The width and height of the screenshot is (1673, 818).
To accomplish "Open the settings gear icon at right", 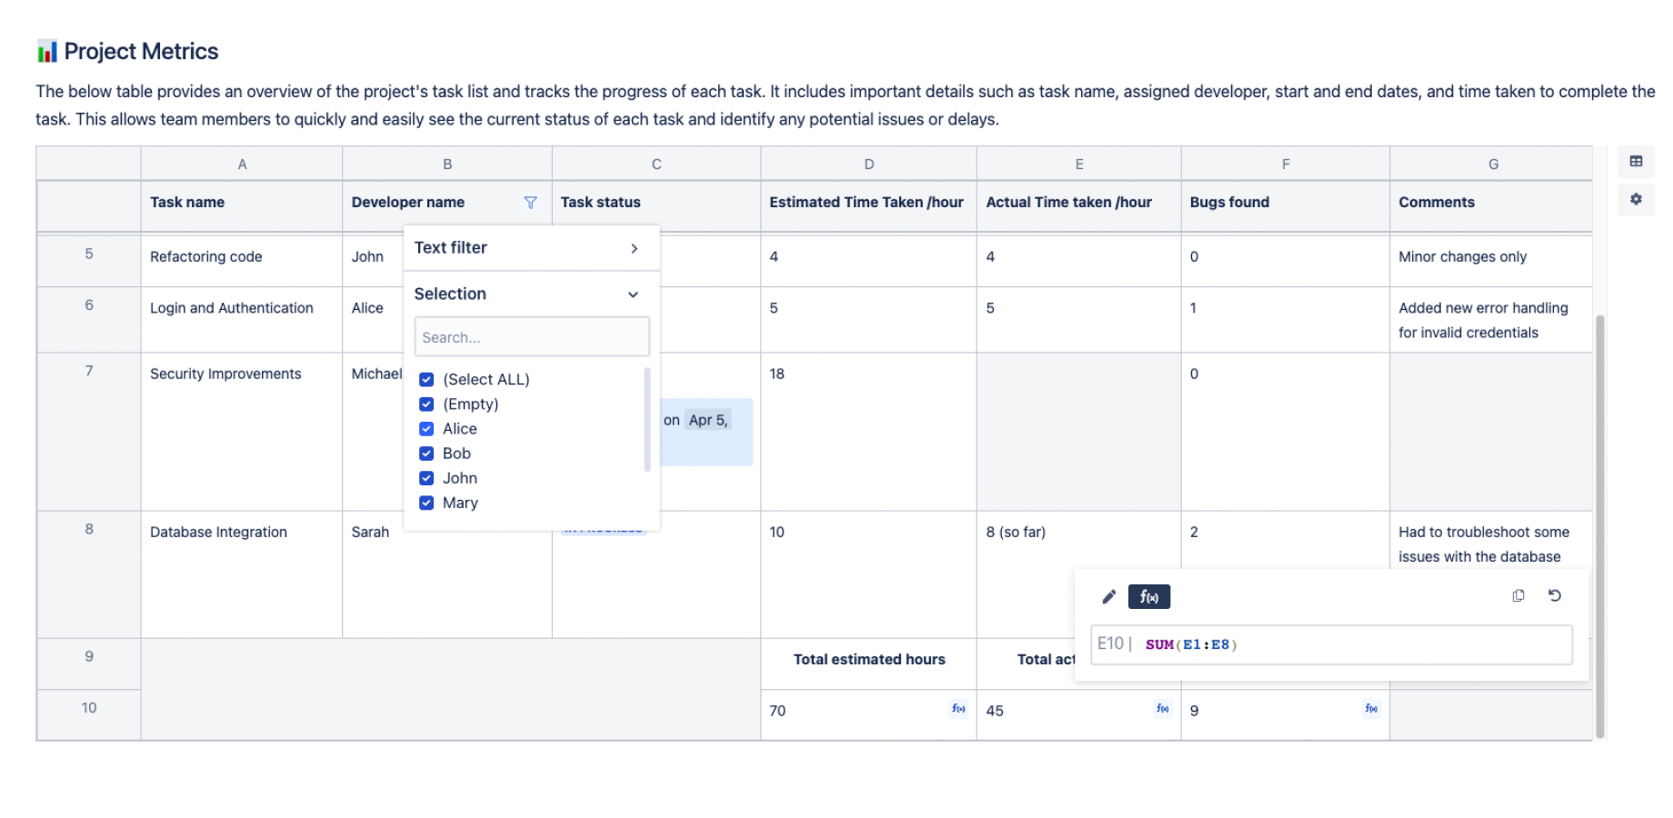I will (x=1636, y=199).
